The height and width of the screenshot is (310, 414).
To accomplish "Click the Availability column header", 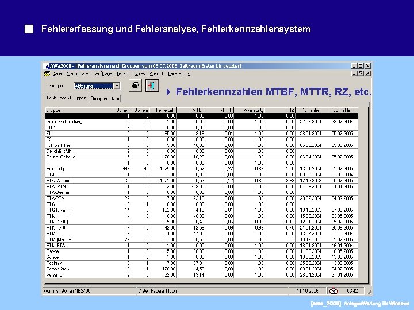I will pyautogui.click(x=249, y=110).
